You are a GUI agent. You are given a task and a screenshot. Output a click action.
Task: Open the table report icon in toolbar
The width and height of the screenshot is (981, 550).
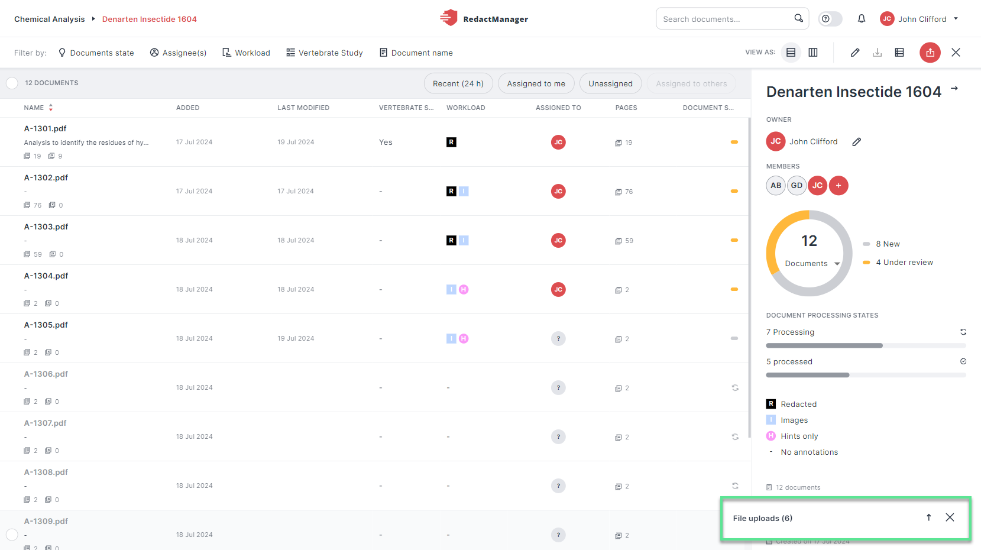tap(899, 53)
